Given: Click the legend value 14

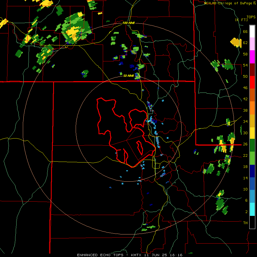Looking at the screenshot, I should point(245,178).
